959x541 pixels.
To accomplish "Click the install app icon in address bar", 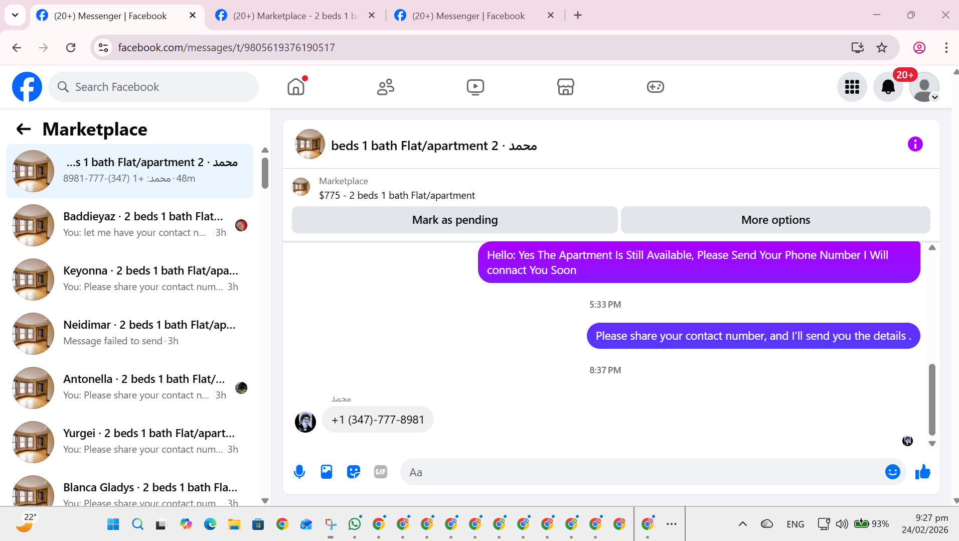I will pyautogui.click(x=857, y=48).
